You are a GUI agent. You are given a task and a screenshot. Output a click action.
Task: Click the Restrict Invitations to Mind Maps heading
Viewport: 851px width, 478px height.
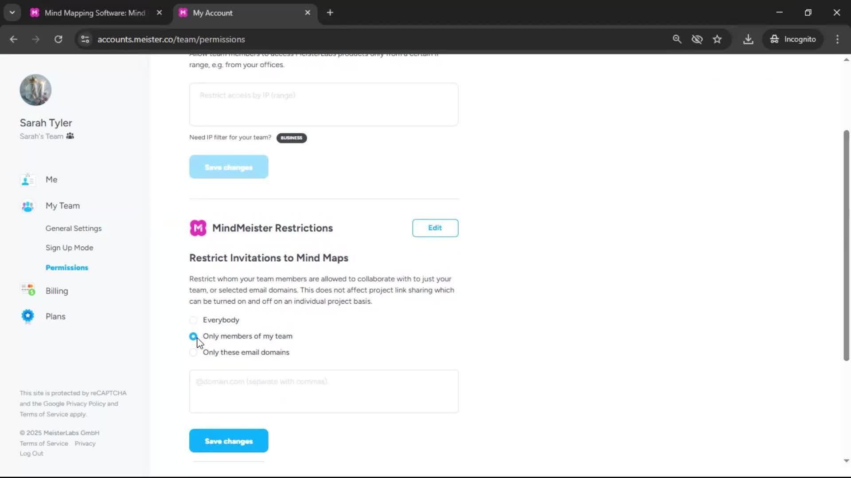269,258
